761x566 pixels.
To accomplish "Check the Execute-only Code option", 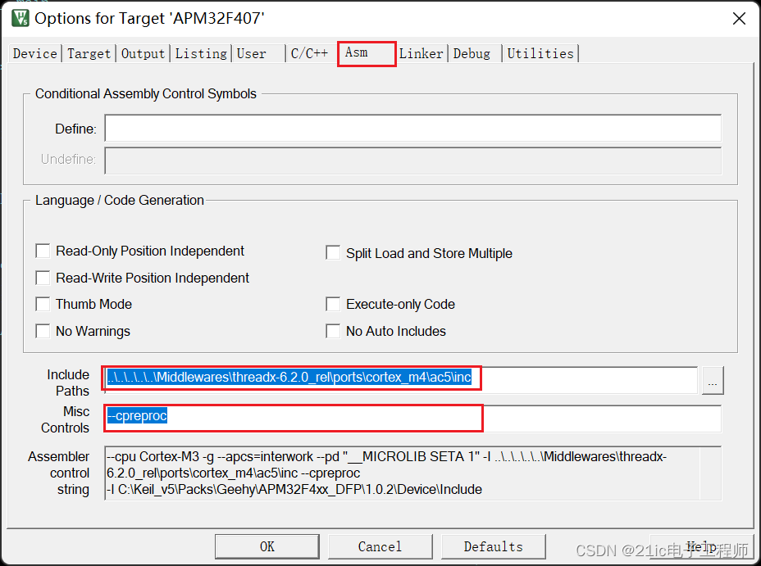I will (333, 304).
